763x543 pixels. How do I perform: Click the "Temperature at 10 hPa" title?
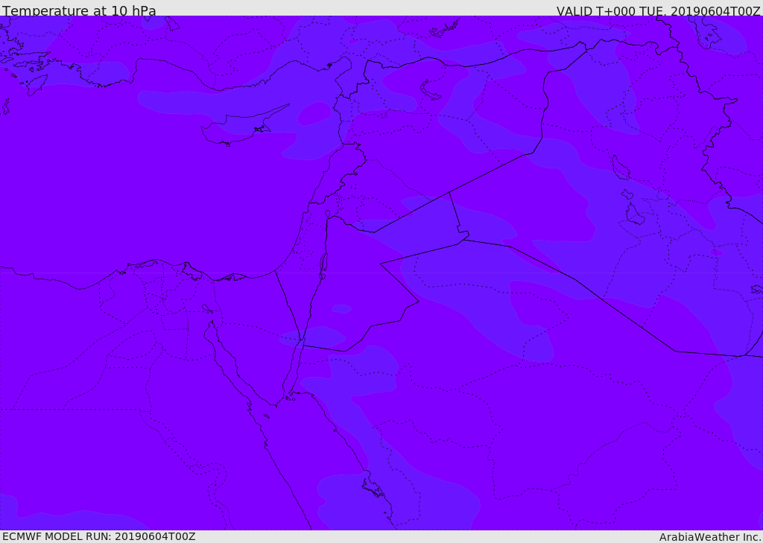tap(79, 10)
